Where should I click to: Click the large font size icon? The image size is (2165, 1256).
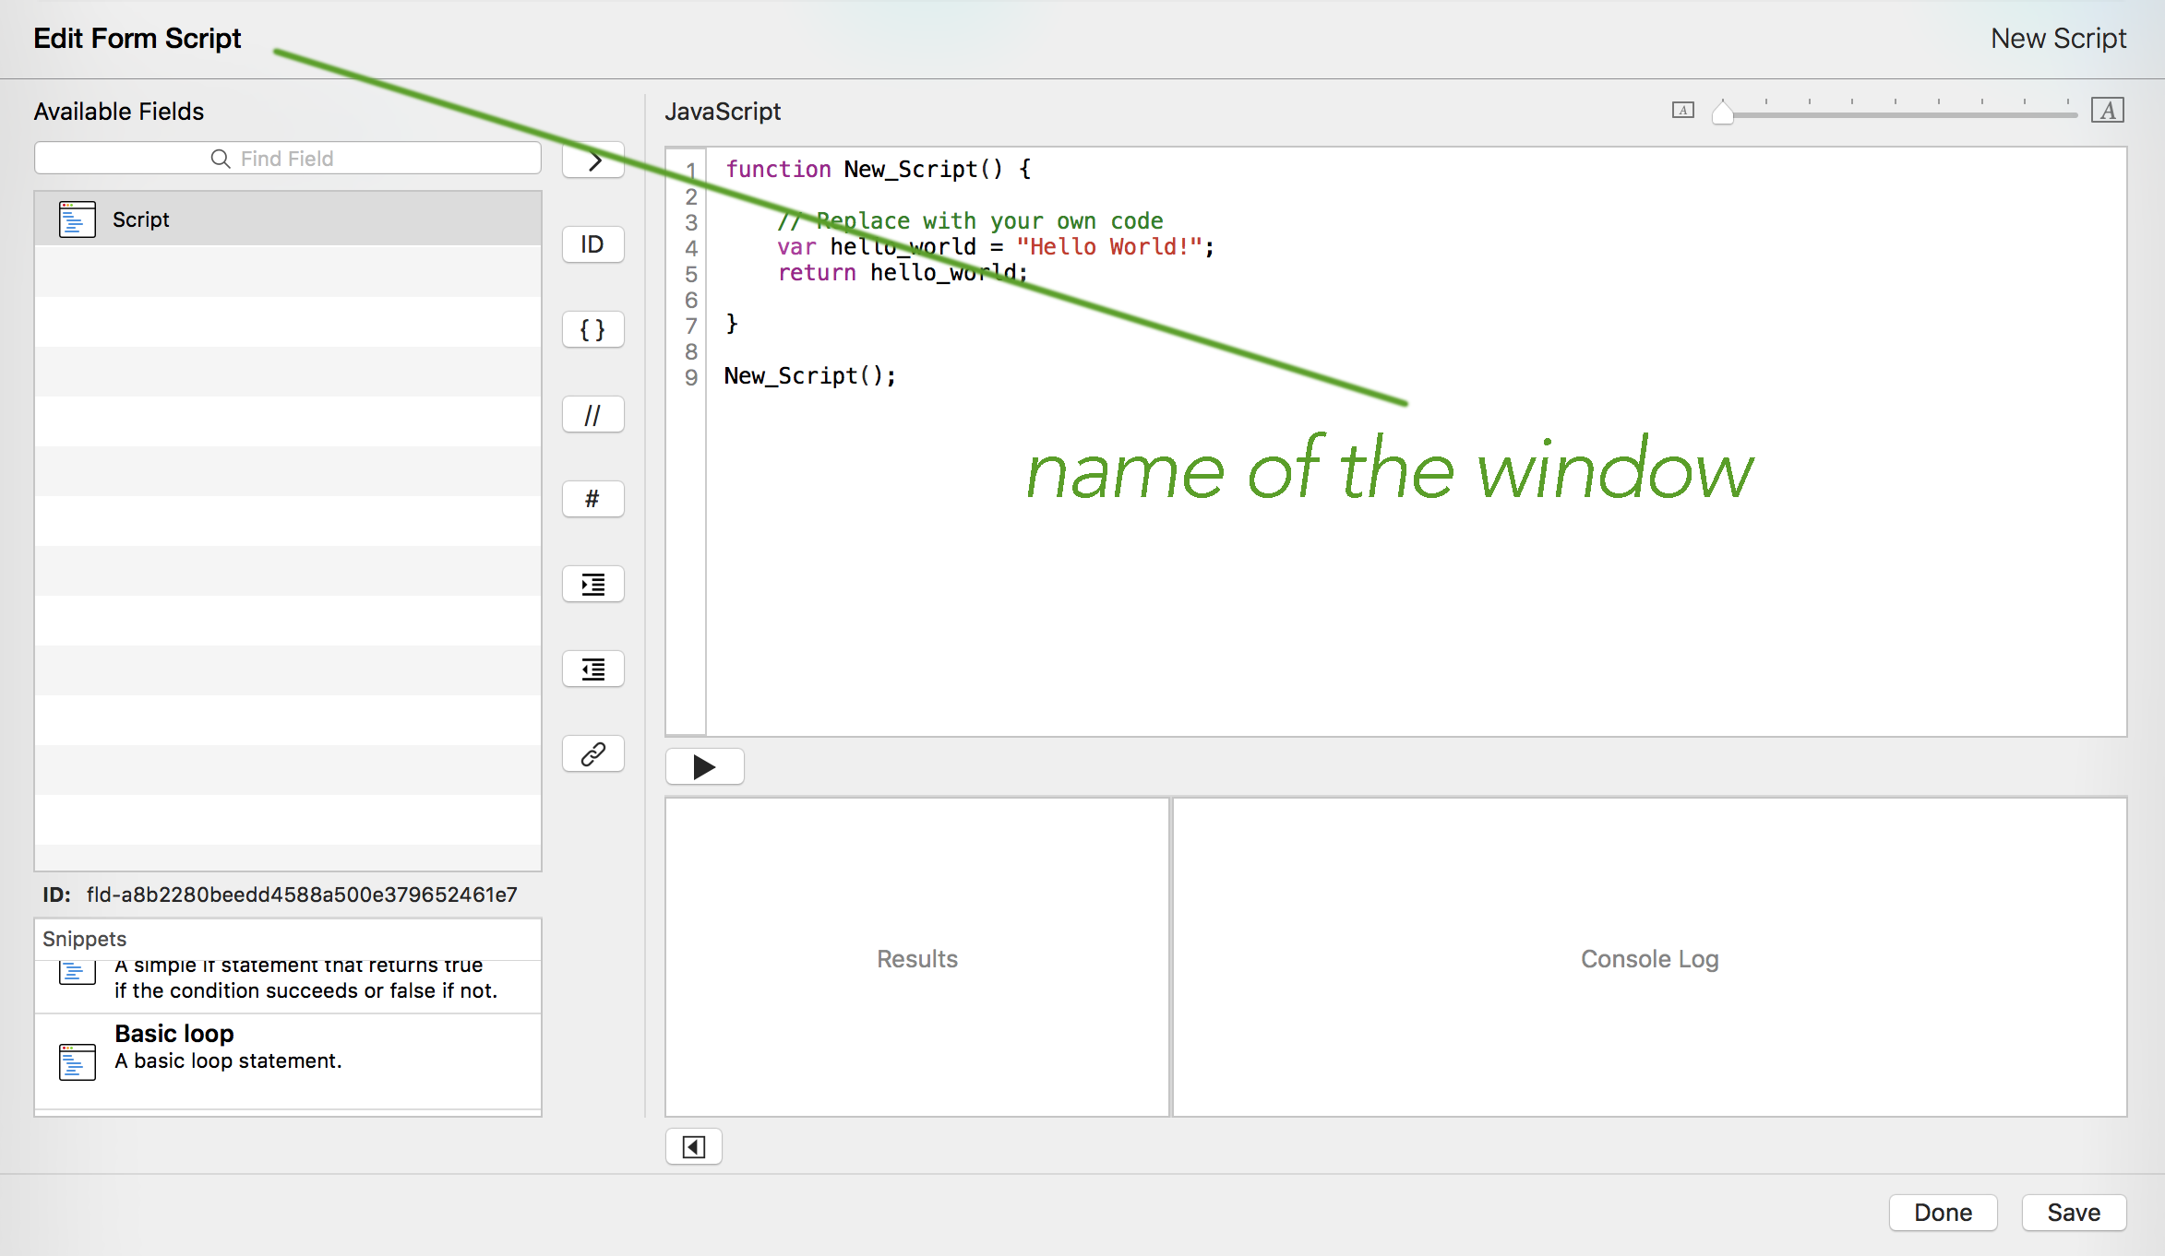click(x=2107, y=111)
